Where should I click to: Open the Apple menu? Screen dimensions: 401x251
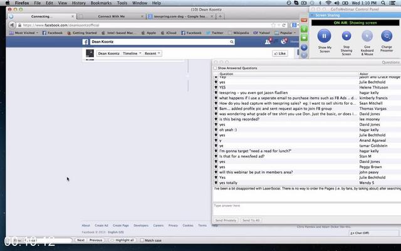[x=8, y=3]
